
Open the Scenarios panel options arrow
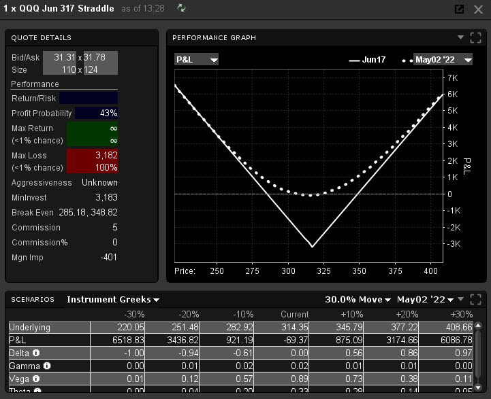pyautogui.click(x=460, y=299)
